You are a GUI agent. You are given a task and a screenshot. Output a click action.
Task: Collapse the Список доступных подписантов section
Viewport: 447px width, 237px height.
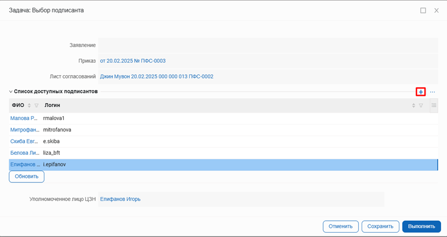[x=10, y=92]
